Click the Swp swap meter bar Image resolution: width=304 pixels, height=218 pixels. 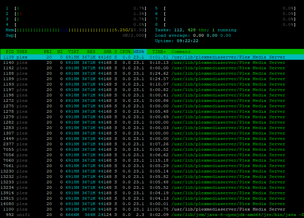coord(76,35)
